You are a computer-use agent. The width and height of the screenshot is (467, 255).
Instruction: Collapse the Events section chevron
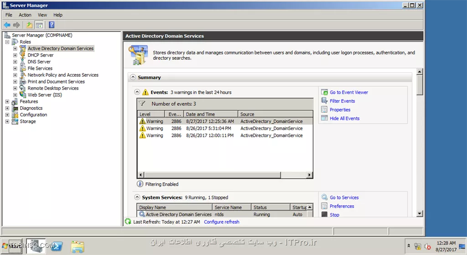pos(137,92)
